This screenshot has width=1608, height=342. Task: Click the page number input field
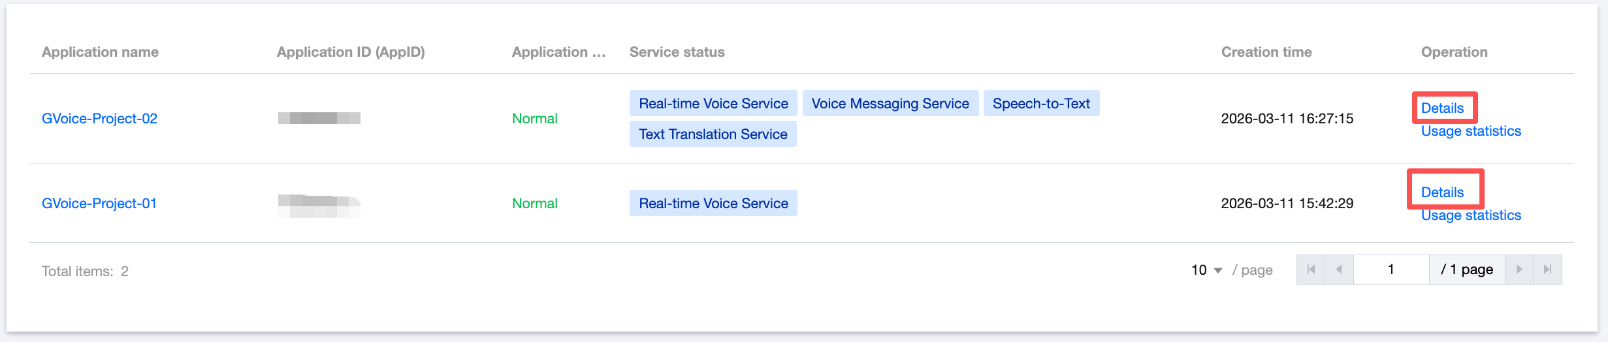1391,270
